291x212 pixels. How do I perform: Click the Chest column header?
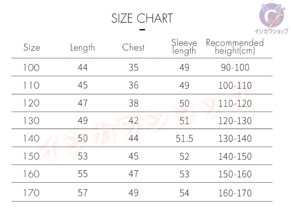point(133,48)
